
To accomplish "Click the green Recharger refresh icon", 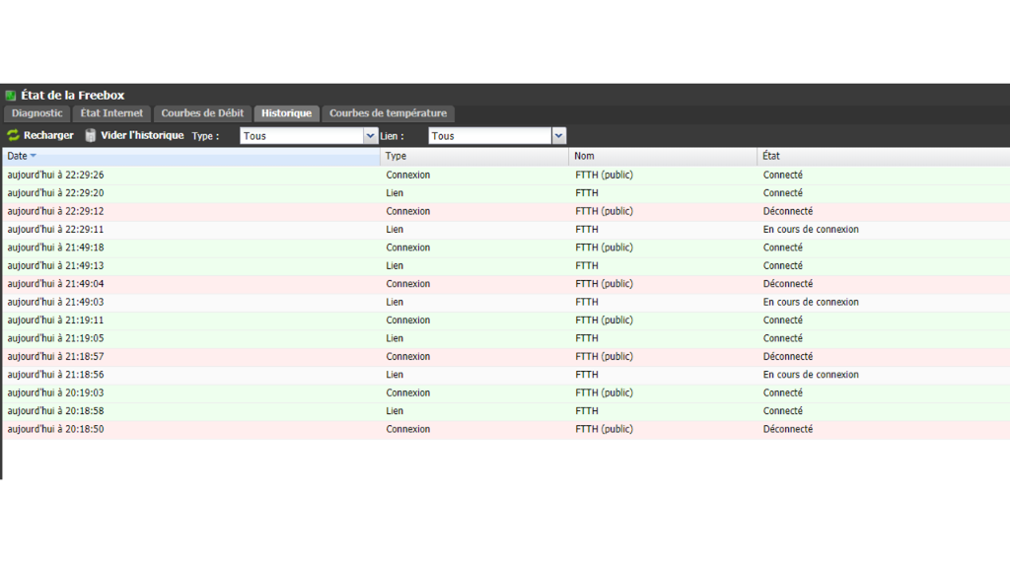I will tap(13, 135).
